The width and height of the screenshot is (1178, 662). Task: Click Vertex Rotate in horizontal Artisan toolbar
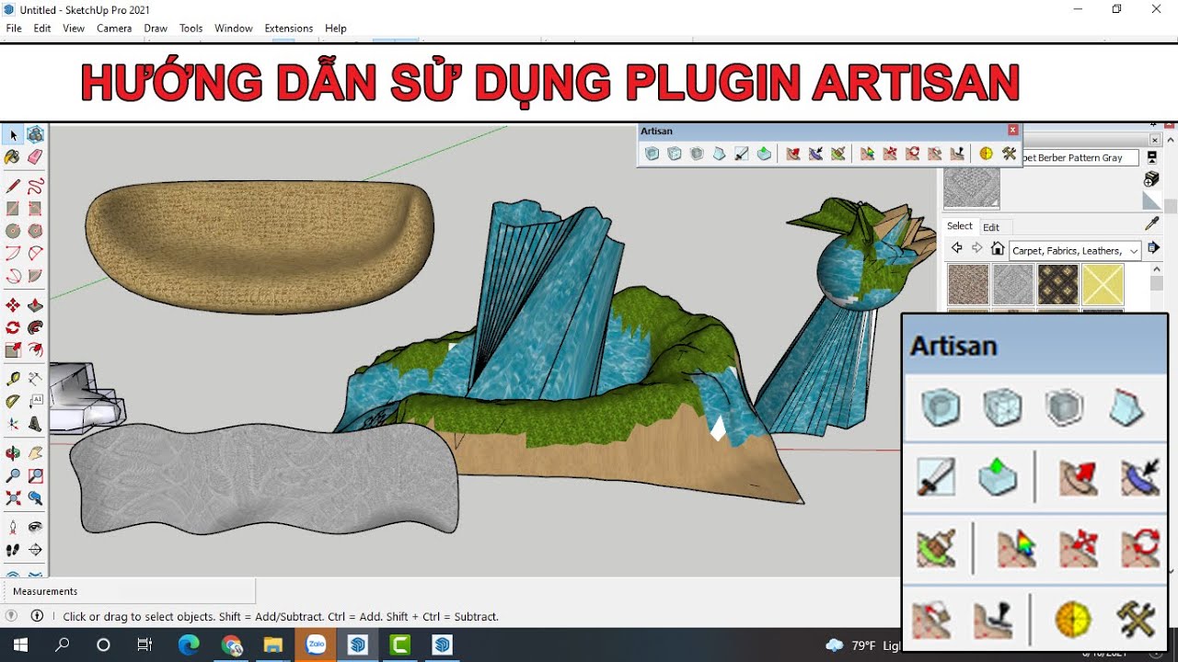click(912, 154)
